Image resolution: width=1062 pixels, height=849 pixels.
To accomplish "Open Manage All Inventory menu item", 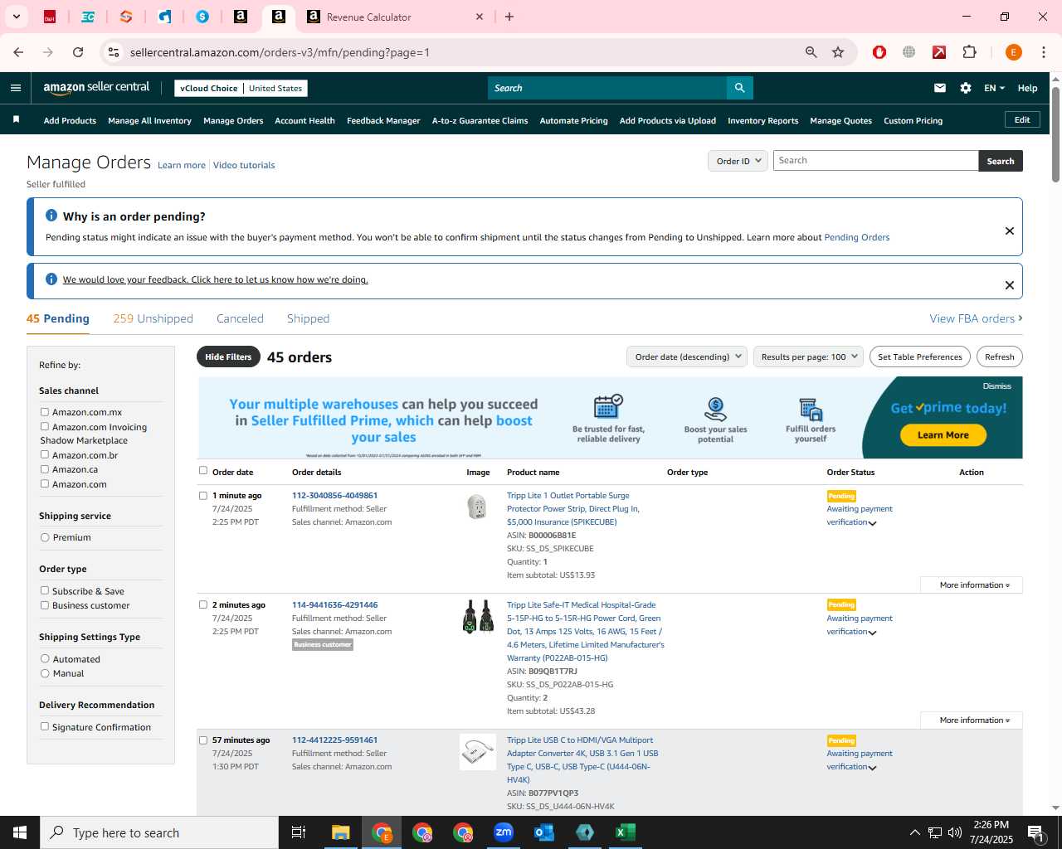I will coord(149,120).
